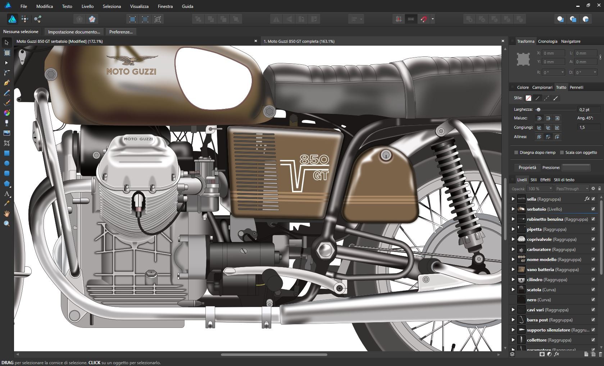Choose the solid line stroke style

(537, 98)
